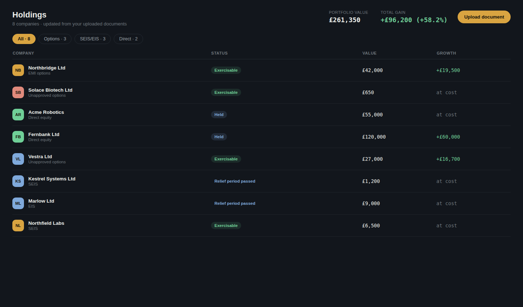
Task: Click the ML avatar for Marlow Ltd
Action: point(18,203)
